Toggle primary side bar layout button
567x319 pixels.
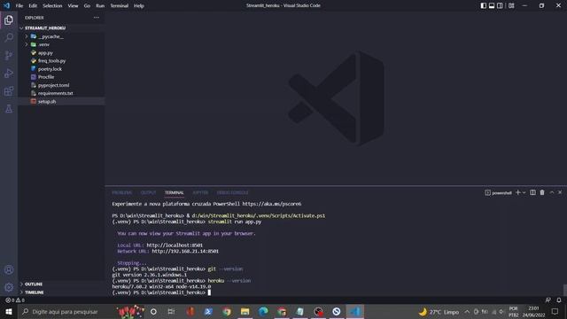pos(484,5)
